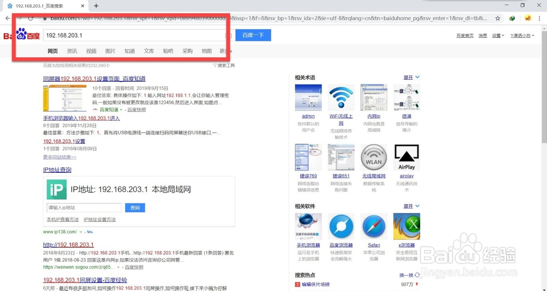Open the IP地址设置方法 link
Viewport: 547px width, 291px height.
coord(100,219)
